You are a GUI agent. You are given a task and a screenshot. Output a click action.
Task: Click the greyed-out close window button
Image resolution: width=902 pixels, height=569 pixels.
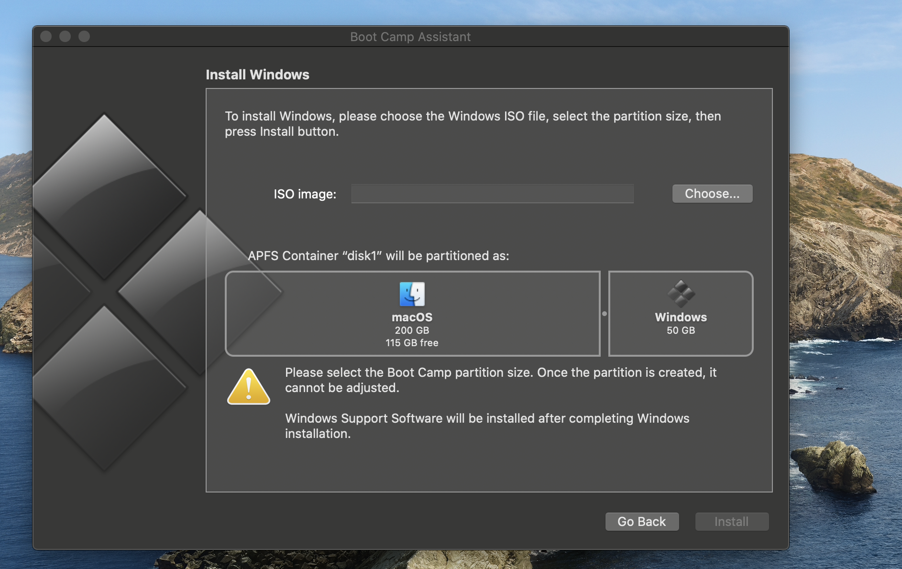46,36
